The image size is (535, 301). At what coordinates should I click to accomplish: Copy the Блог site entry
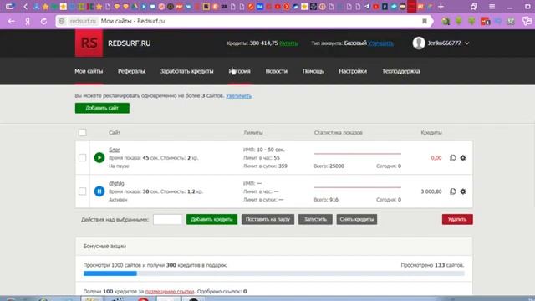point(452,158)
